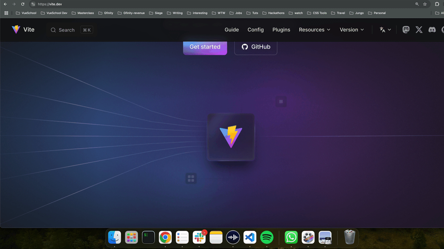View site information icon beside the URL
This screenshot has width=444, height=249.
click(33, 4)
